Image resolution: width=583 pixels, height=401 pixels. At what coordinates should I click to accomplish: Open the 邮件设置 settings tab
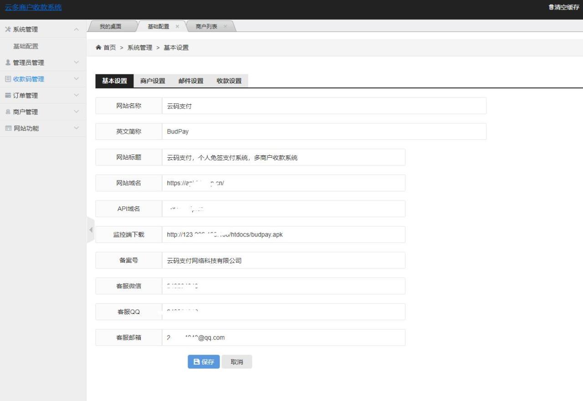(x=191, y=81)
